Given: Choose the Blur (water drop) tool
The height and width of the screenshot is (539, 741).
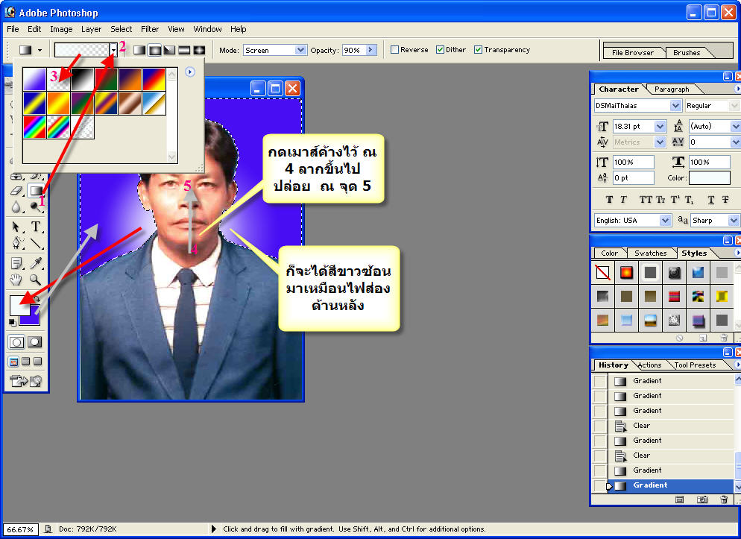Looking at the screenshot, I should click(x=16, y=207).
